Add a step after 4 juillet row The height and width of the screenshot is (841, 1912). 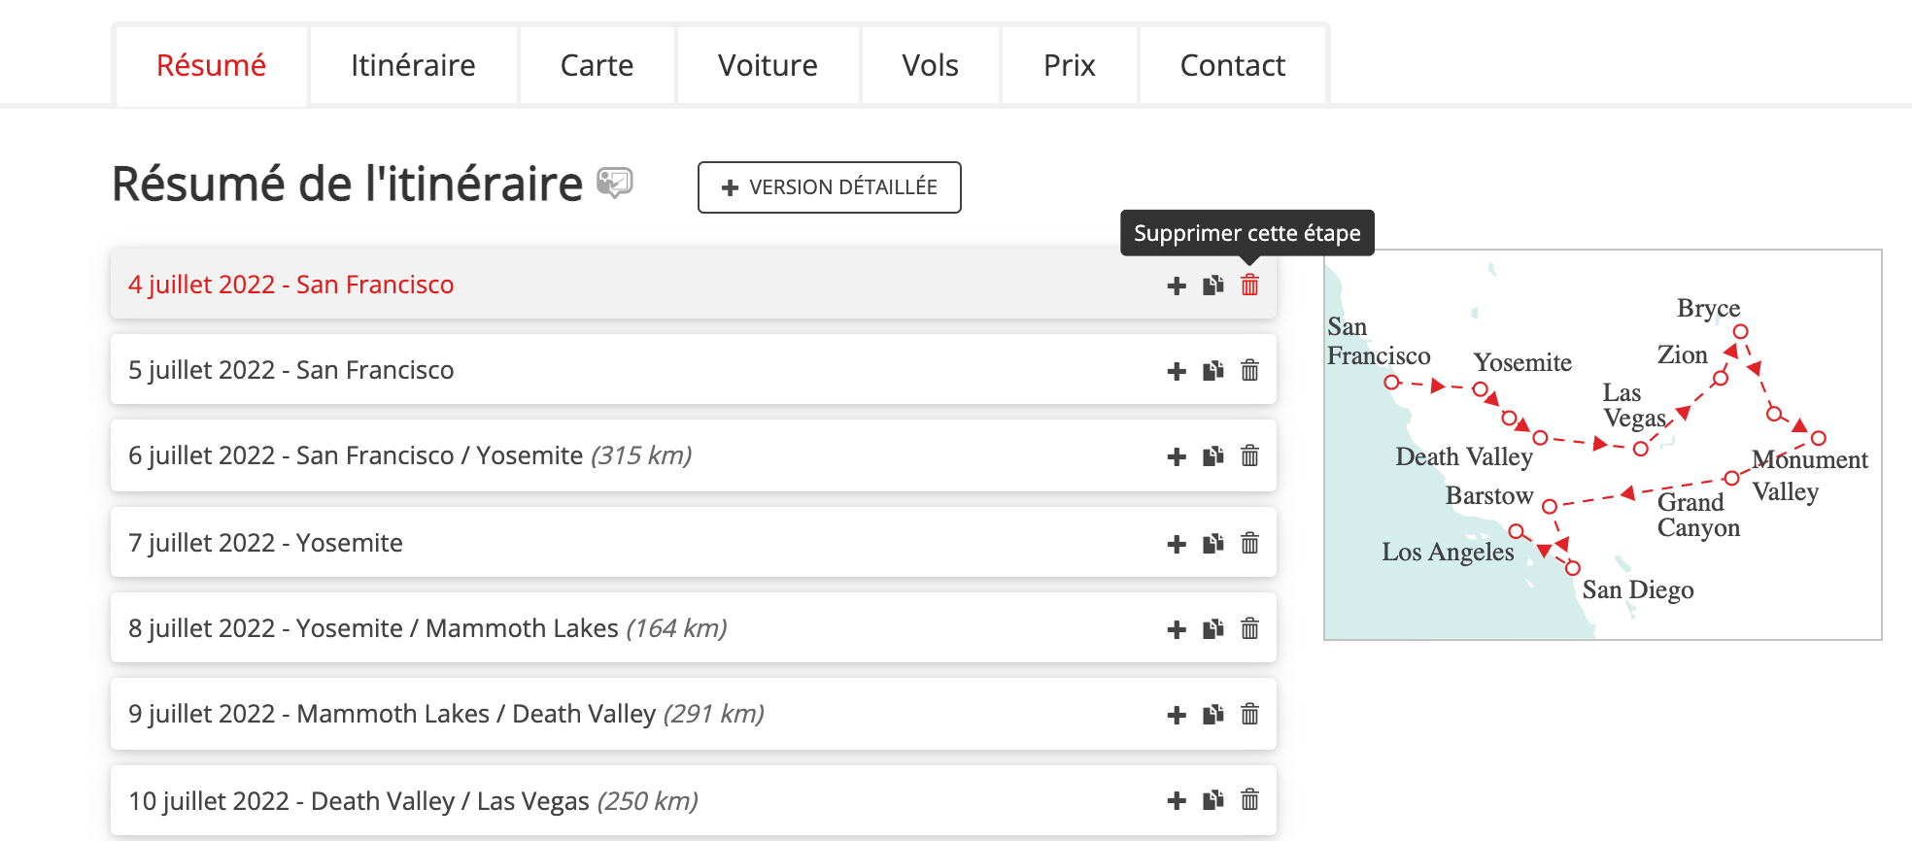click(1177, 286)
